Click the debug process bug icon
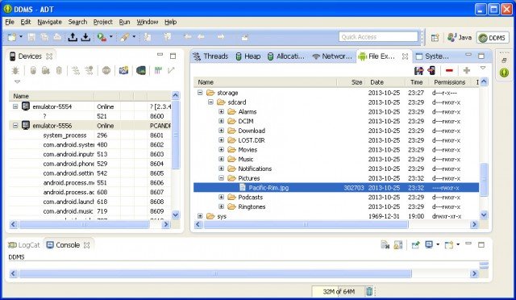The width and height of the screenshot is (516, 300). (15, 70)
